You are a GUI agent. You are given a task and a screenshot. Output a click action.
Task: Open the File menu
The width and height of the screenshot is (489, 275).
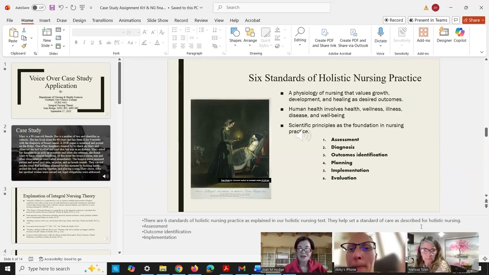(10, 20)
